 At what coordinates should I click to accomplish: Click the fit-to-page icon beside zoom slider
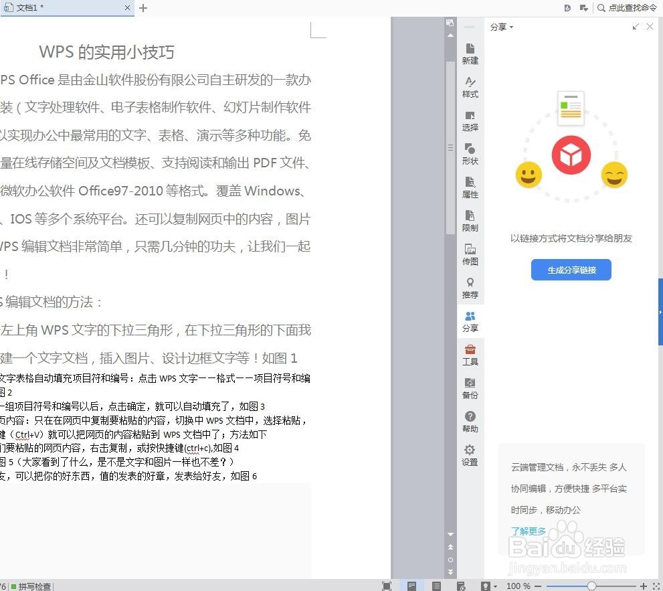[x=657, y=586]
